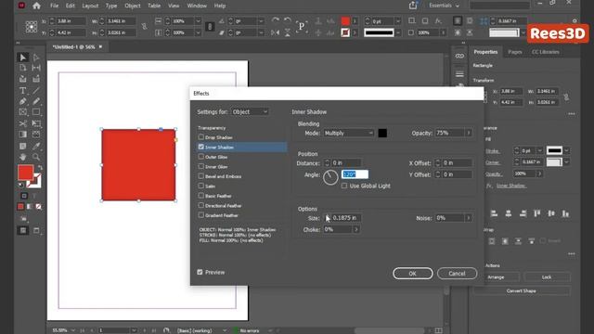This screenshot has width=594, height=334.
Task: Select the Rectangle Frame tool
Action: (22, 112)
